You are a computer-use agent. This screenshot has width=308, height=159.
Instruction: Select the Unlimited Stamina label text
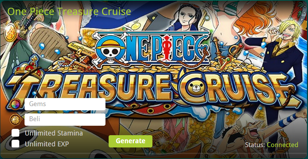click(x=54, y=133)
